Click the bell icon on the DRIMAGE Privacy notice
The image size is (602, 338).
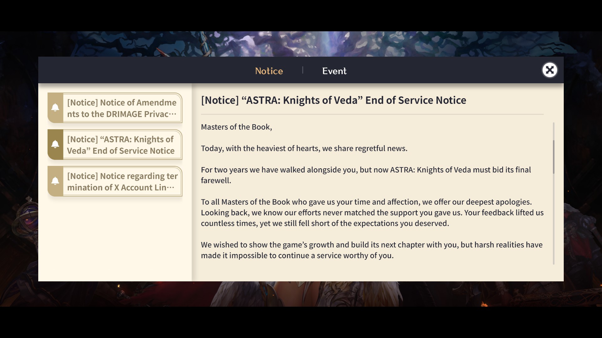point(55,108)
